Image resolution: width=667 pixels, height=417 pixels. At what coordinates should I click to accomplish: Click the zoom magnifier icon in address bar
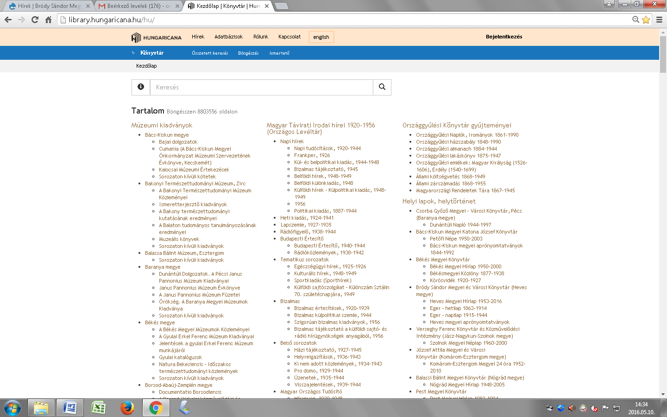pyautogui.click(x=636, y=19)
